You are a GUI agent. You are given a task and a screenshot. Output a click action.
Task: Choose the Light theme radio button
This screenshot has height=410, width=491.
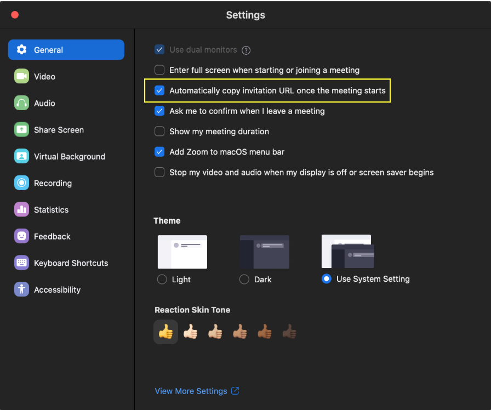pos(162,280)
